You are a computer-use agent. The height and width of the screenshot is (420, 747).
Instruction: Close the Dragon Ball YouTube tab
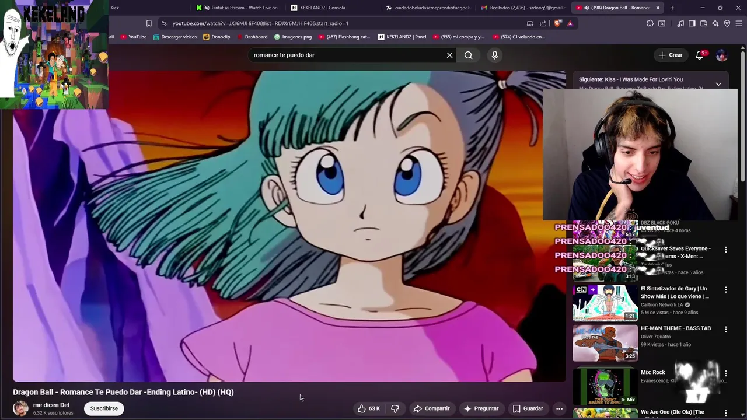click(x=658, y=8)
